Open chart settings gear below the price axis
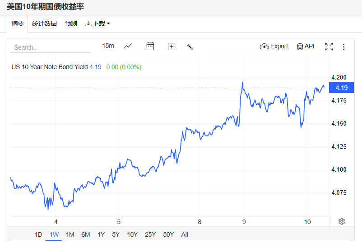The width and height of the screenshot is (362, 248). pyautogui.click(x=342, y=221)
